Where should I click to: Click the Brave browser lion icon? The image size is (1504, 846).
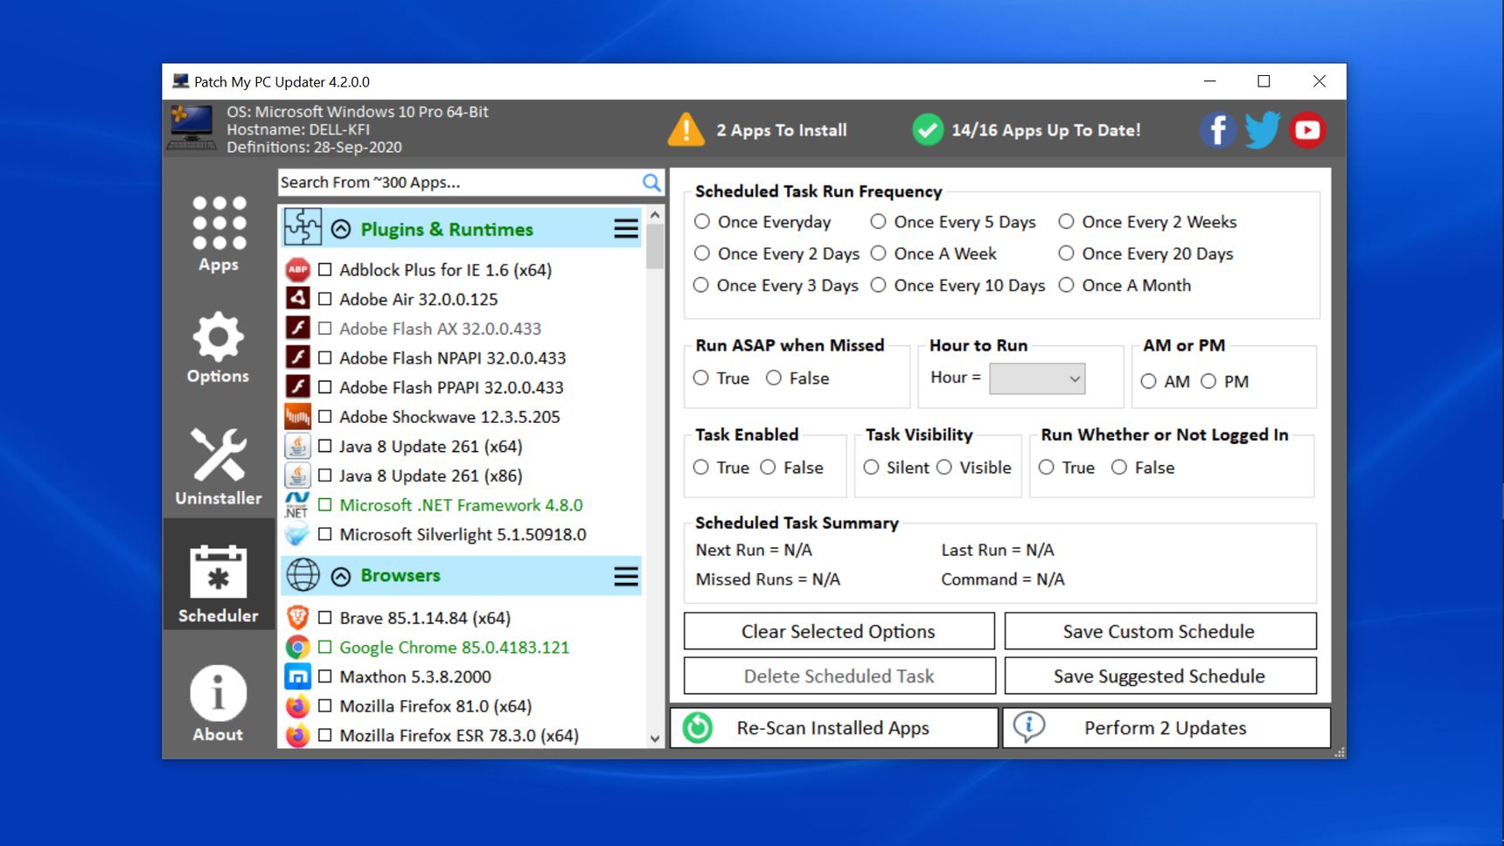[x=297, y=617]
